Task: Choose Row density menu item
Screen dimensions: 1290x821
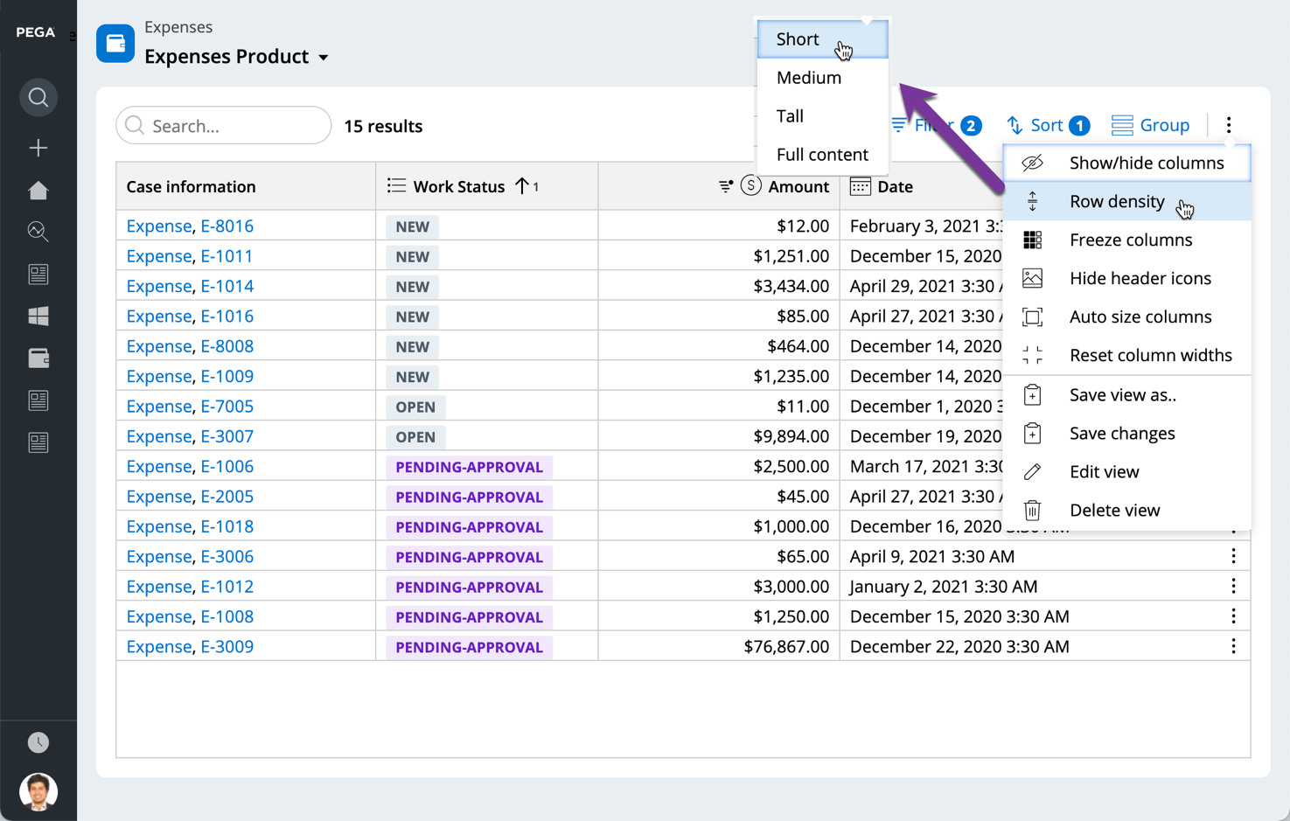Action: [1127, 201]
